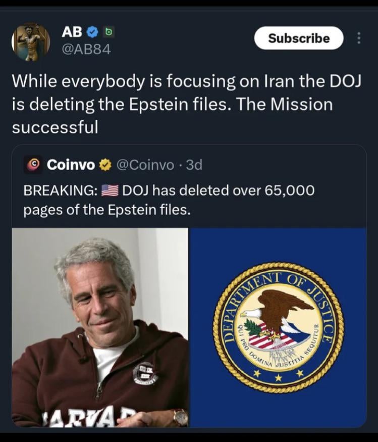Click the 3d timestamp on quoted post

tap(194, 165)
